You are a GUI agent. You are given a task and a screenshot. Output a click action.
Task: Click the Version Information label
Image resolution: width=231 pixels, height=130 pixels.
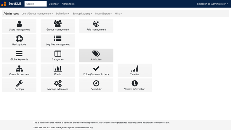click(x=135, y=89)
